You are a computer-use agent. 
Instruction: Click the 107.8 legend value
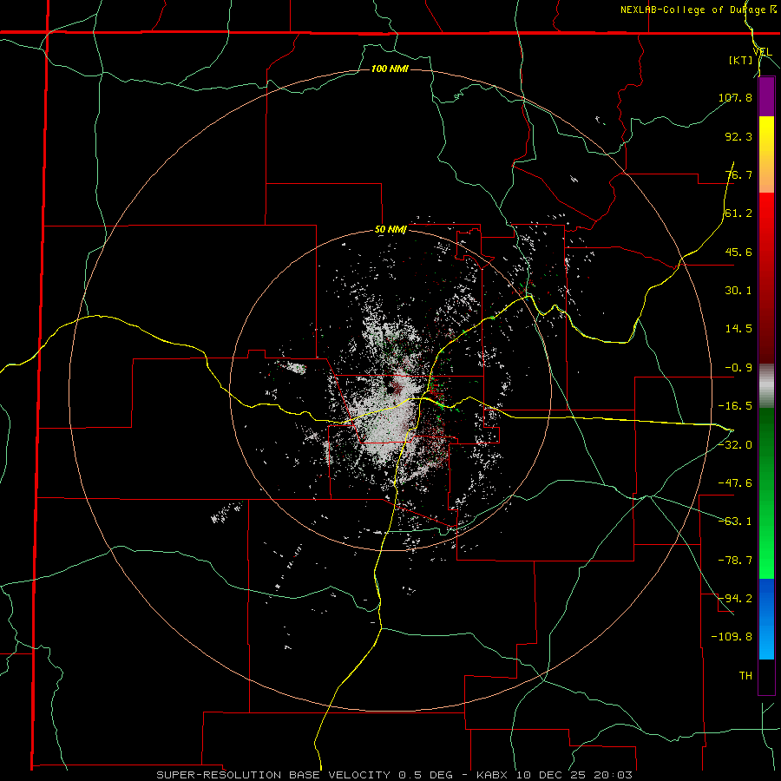point(735,97)
